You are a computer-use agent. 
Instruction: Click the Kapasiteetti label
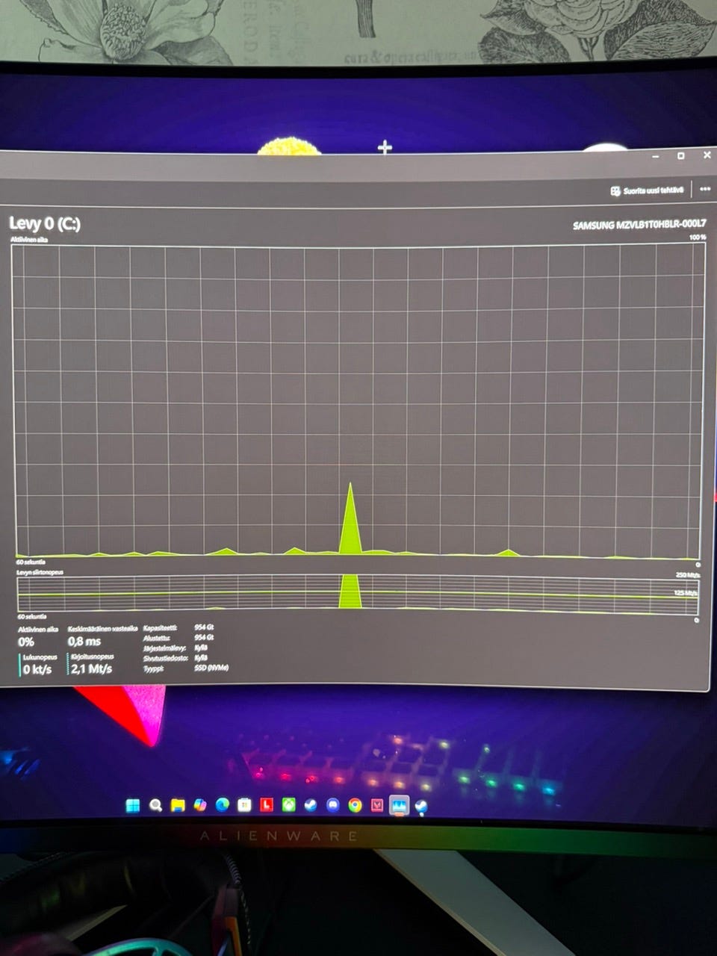(x=160, y=628)
